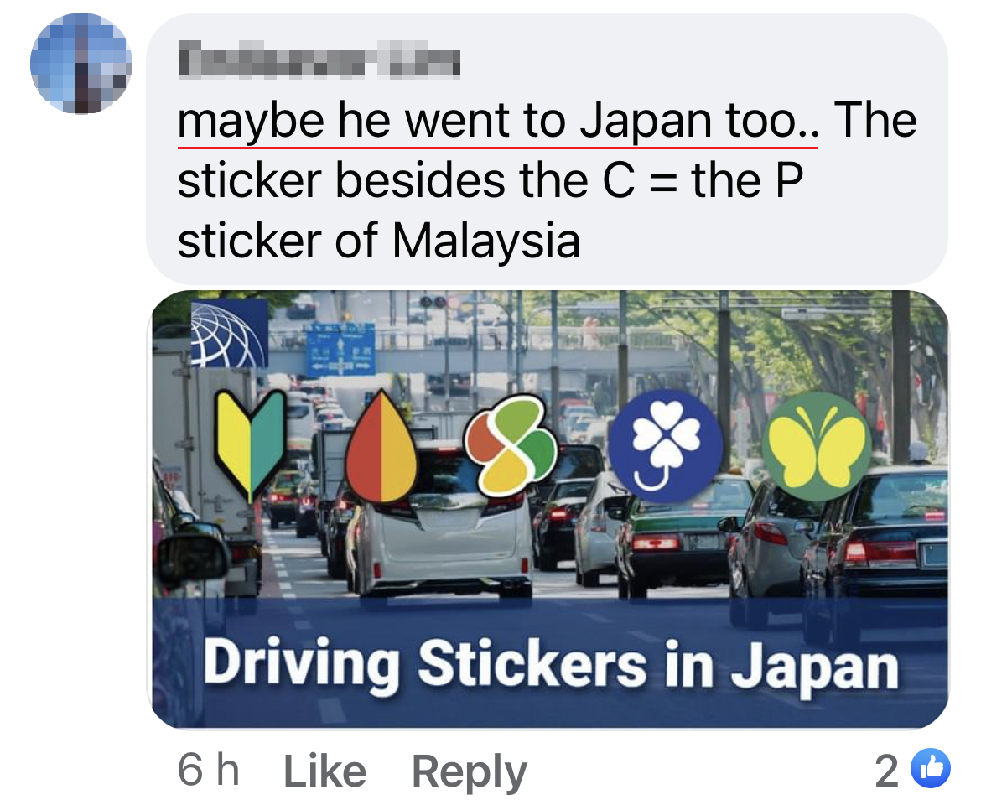View the 6 h comment timestamp
Viewport: 981px width, 805px height.
(x=208, y=770)
